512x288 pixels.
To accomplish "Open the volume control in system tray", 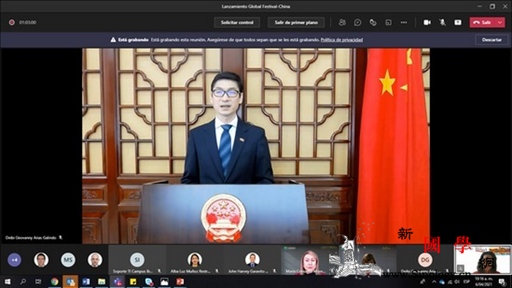I will [x=457, y=282].
